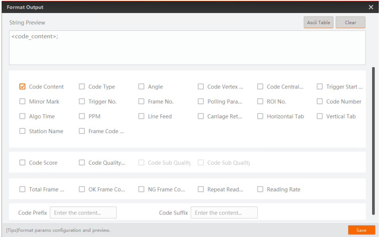
Task: Clear the string preview with Clear button
Action: point(350,23)
